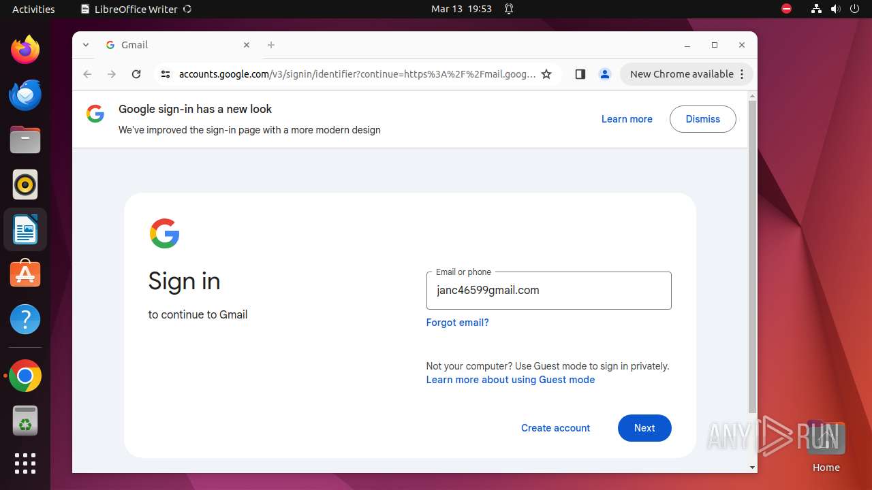The width and height of the screenshot is (872, 490).
Task: Show the applications grid
Action: (x=25, y=463)
